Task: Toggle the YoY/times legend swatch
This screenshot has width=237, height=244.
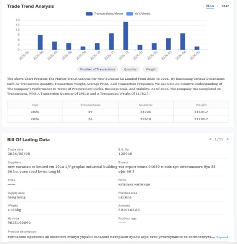Action: point(130,14)
